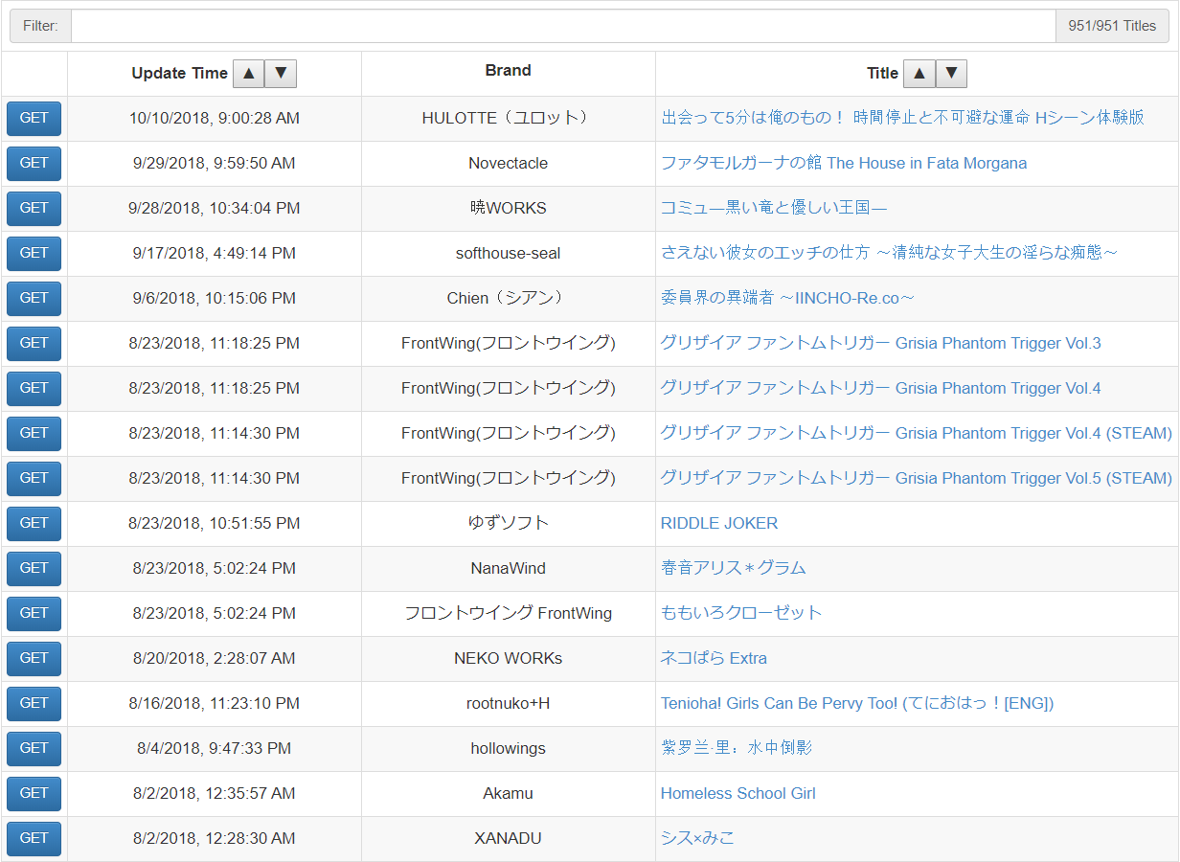
Task: Click GET for NEKO WORKs row
Action: click(x=34, y=659)
